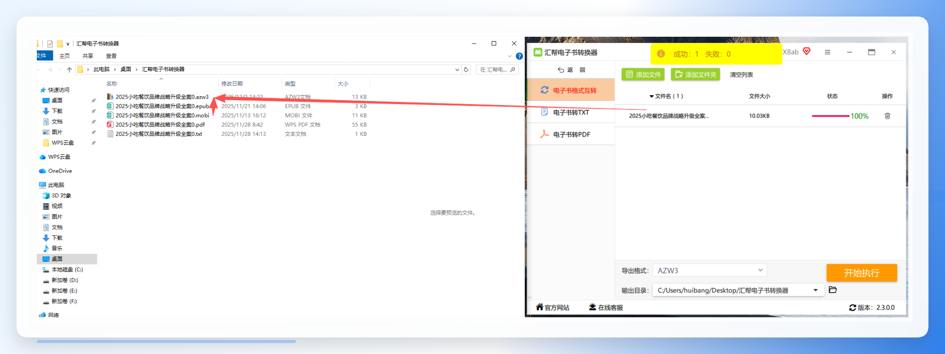Click the azw3 file's books icon
This screenshot has width=945, height=354.
(x=110, y=97)
